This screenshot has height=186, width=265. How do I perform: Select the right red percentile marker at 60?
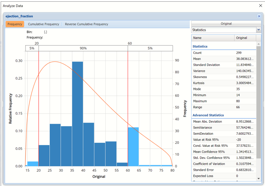click(128, 103)
